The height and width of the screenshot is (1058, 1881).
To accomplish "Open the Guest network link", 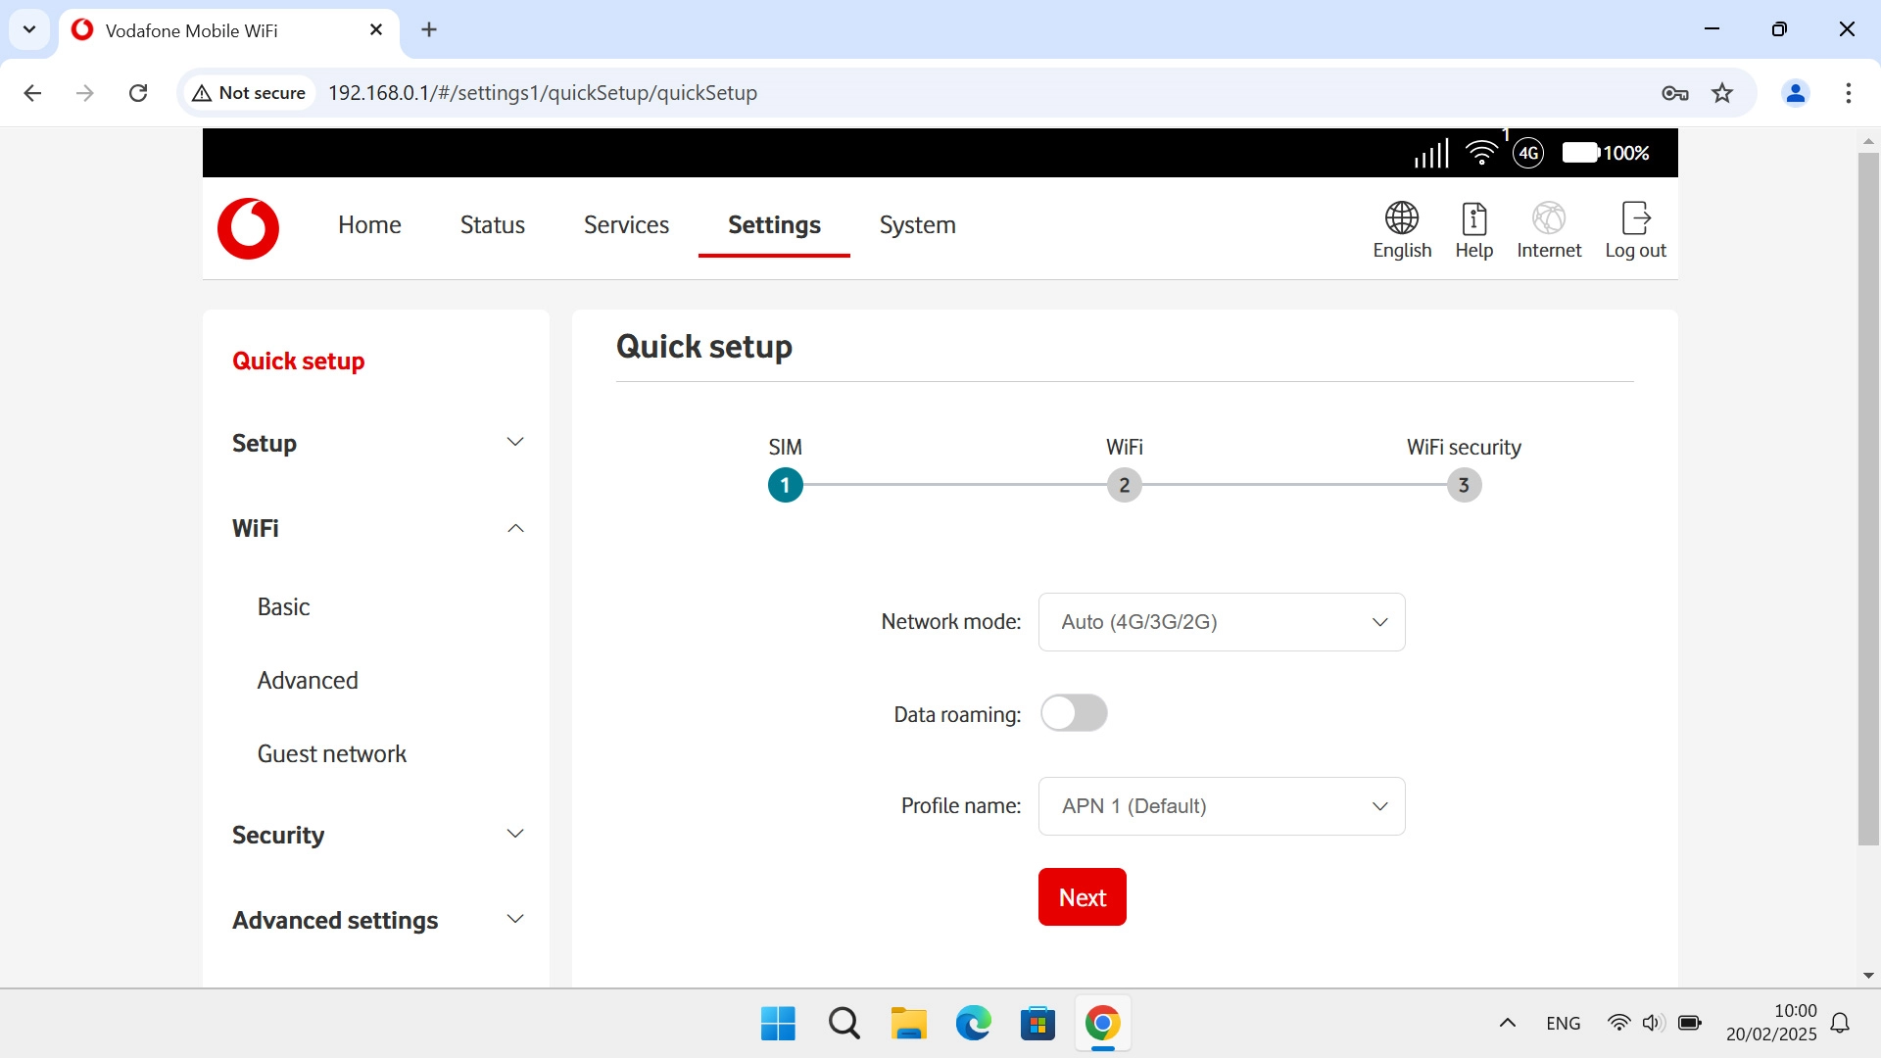I will [x=331, y=753].
